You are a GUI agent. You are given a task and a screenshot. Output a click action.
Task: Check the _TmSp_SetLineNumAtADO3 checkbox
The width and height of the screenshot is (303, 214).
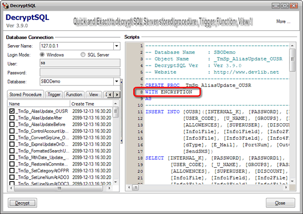[12, 177]
